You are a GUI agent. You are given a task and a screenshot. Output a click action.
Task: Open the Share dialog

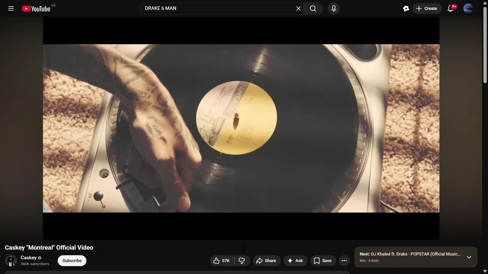[x=266, y=261]
